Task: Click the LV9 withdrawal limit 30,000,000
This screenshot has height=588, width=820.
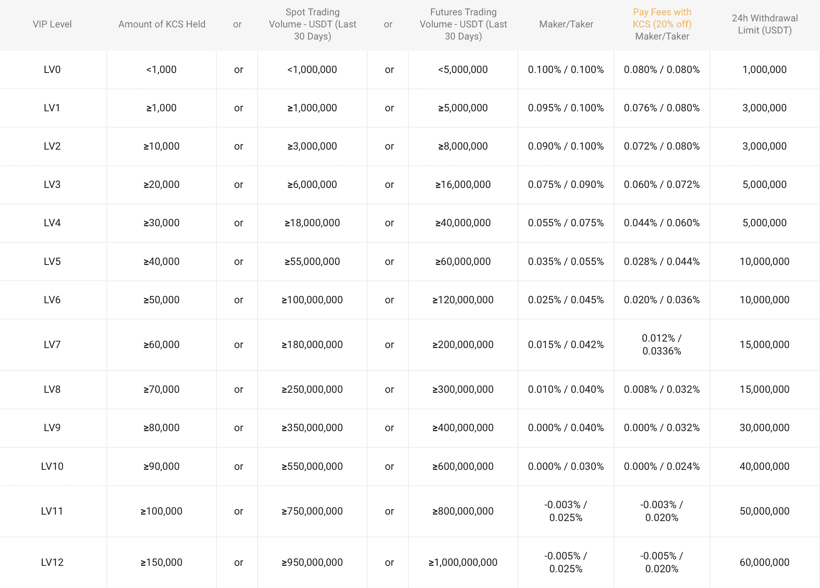Action: click(x=764, y=427)
